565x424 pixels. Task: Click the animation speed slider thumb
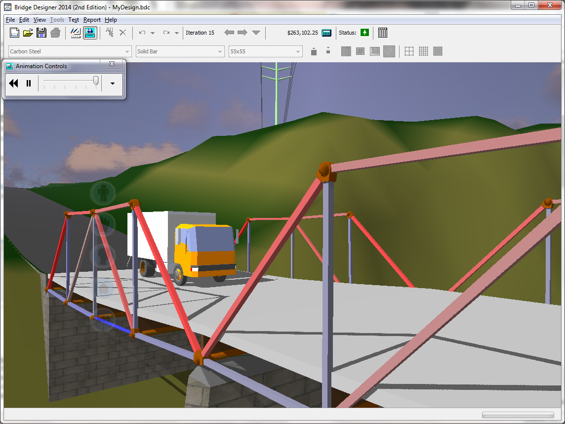96,81
